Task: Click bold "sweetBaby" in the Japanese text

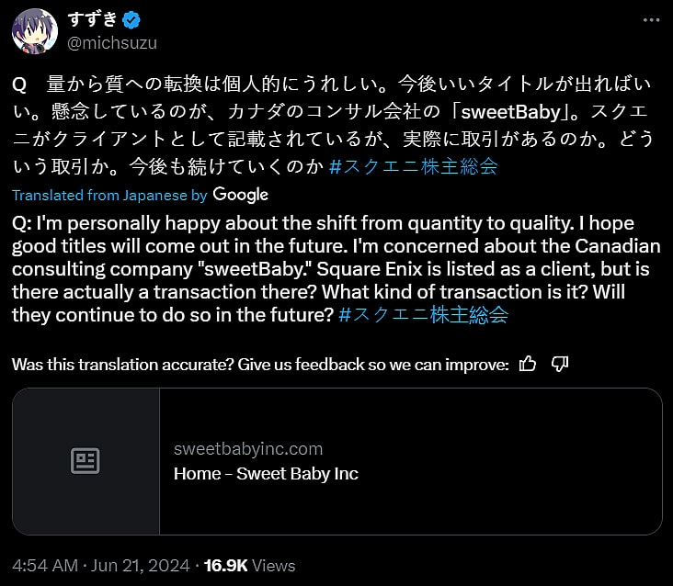Action: 508,114
